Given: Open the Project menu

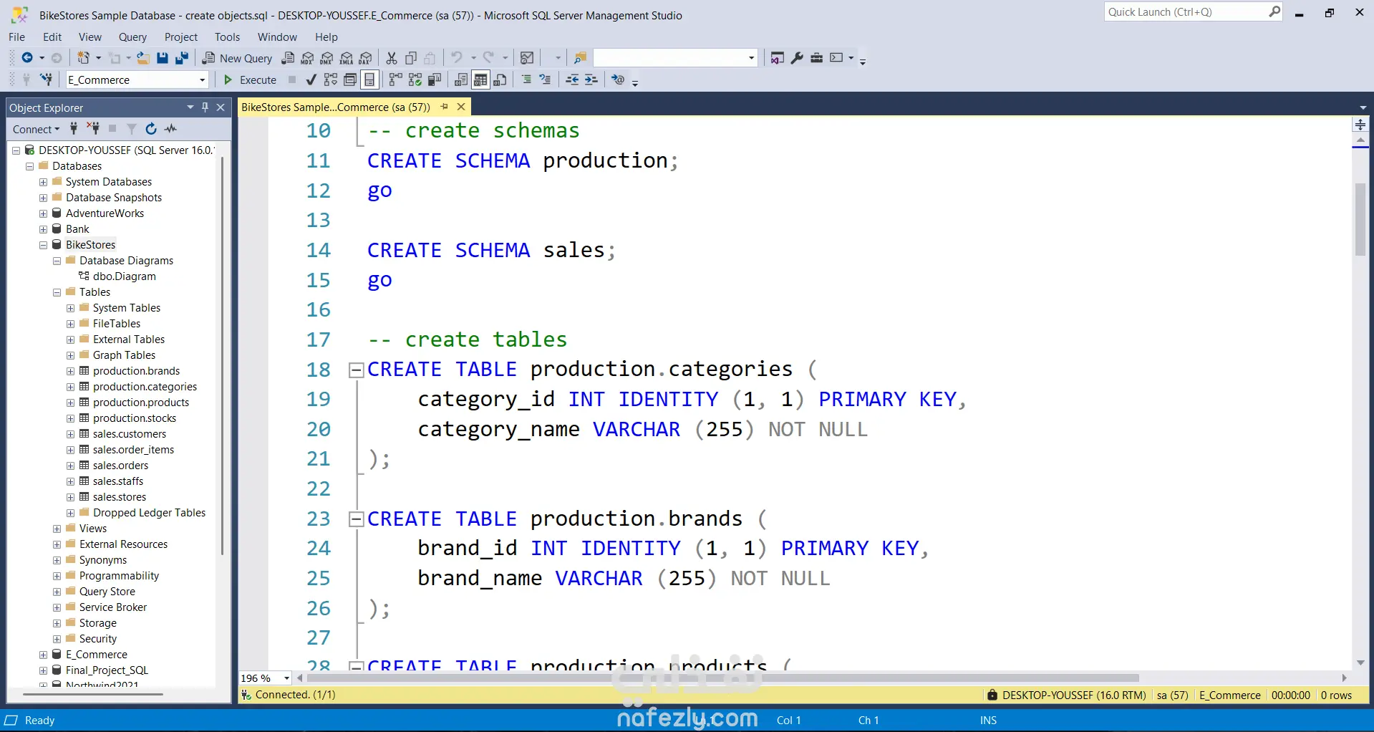Looking at the screenshot, I should coord(180,37).
